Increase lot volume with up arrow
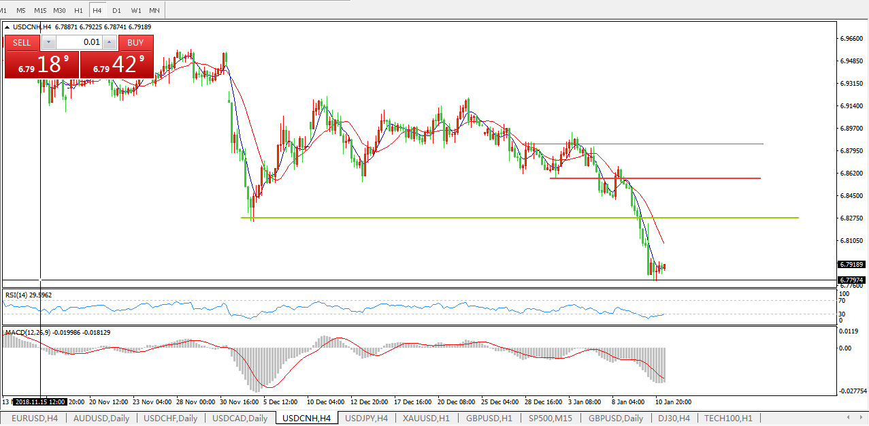The width and height of the screenshot is (869, 426). click(x=110, y=42)
